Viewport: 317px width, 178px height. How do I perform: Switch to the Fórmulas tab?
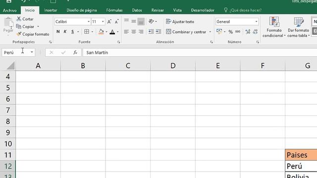click(x=114, y=10)
